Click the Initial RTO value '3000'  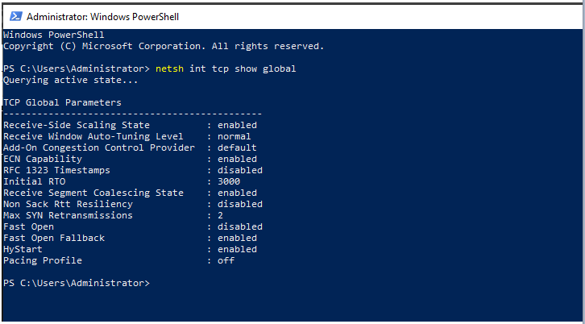229,182
